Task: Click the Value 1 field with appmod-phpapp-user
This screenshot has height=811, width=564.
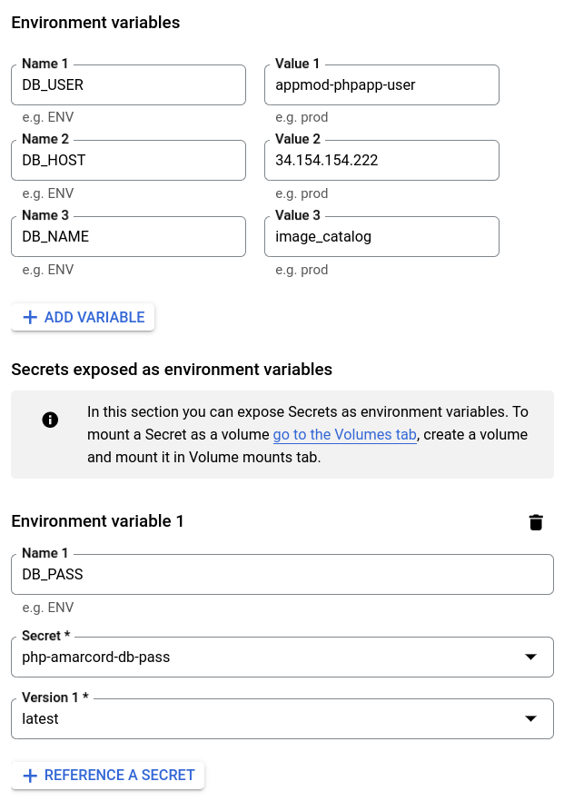Action: pyautogui.click(x=381, y=84)
